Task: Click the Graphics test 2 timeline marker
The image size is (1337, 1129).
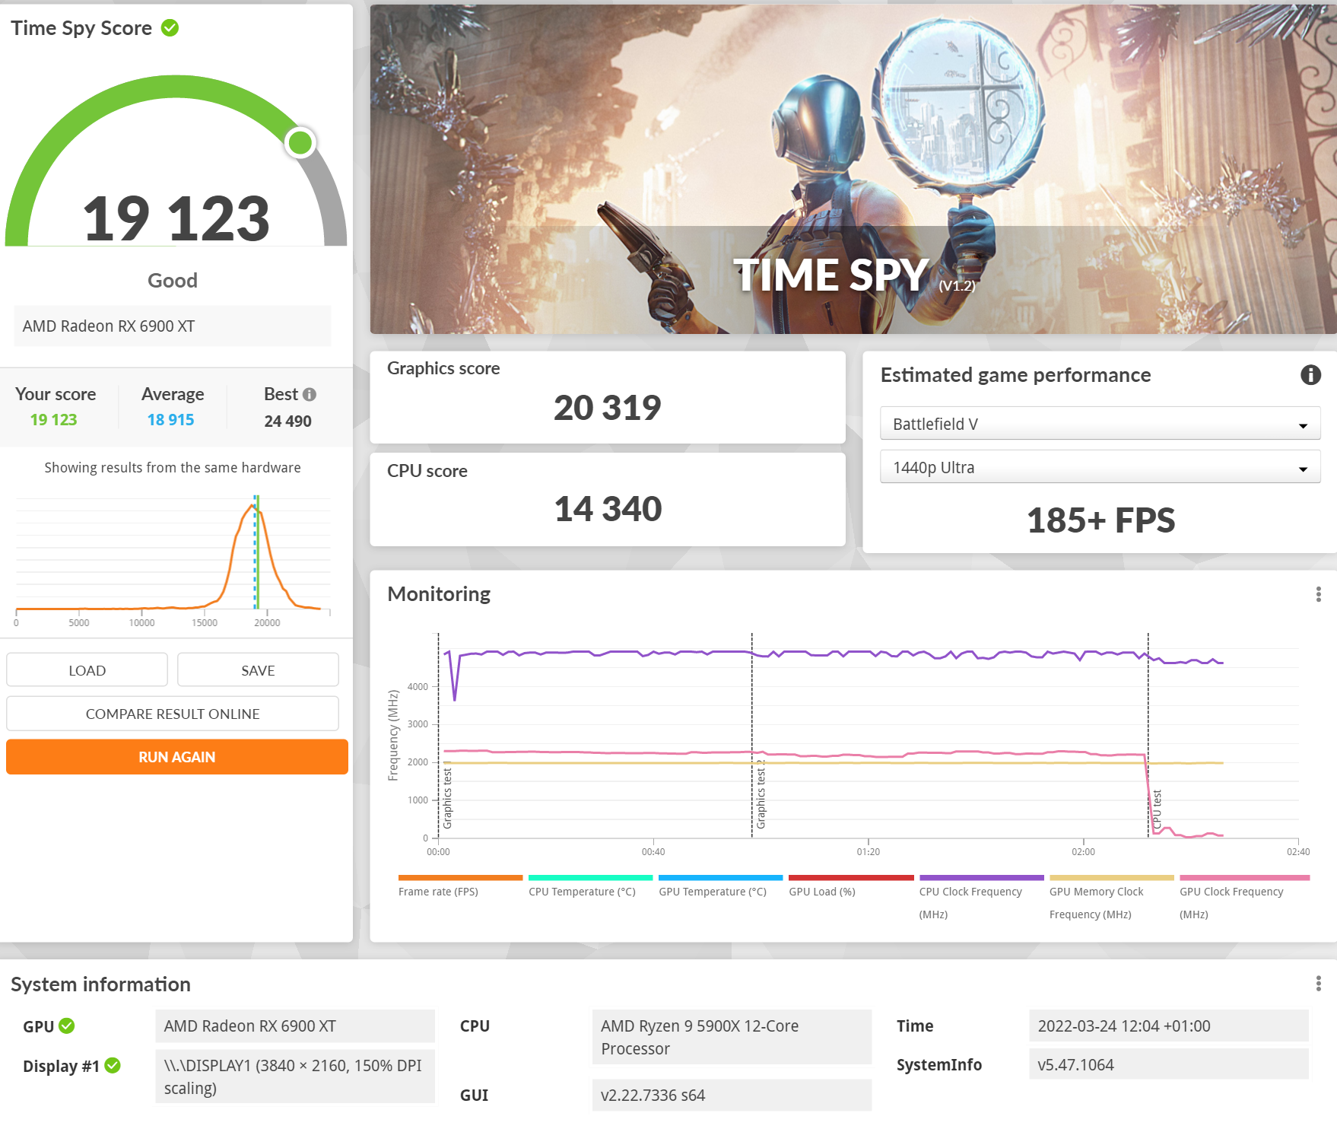Action: [760, 794]
